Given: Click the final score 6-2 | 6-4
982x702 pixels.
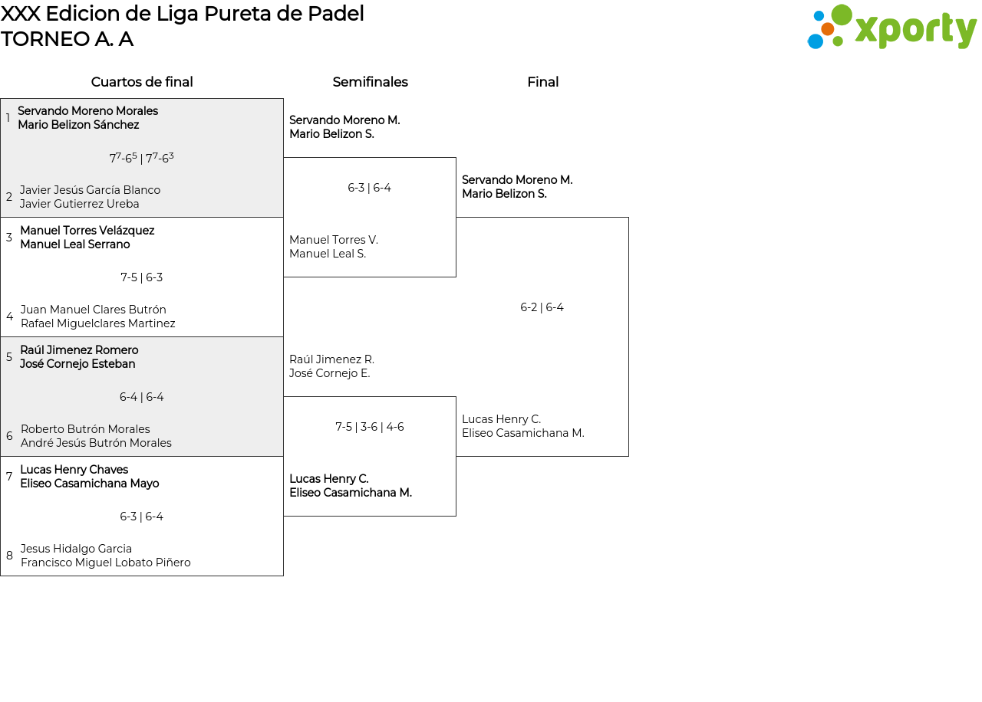Looking at the screenshot, I should pyautogui.click(x=542, y=307).
